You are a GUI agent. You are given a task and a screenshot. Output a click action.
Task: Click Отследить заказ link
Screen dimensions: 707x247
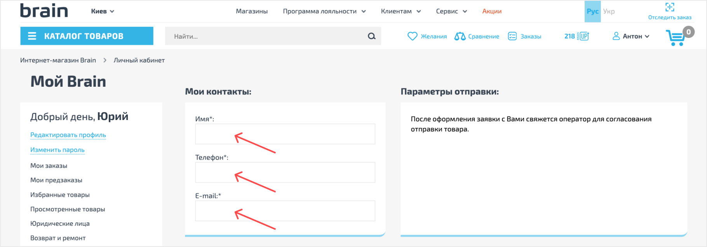click(670, 17)
